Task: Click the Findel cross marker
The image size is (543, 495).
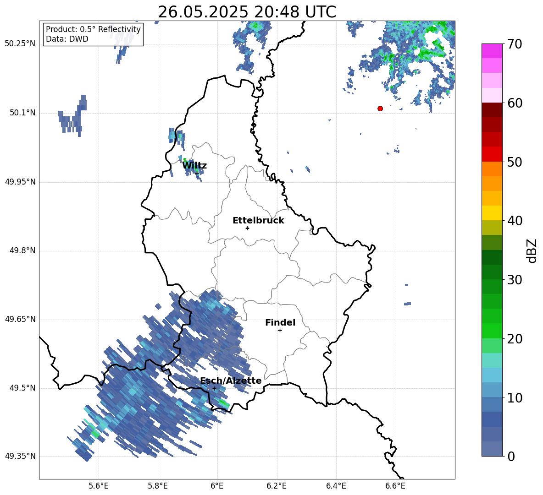Action: pyautogui.click(x=280, y=331)
